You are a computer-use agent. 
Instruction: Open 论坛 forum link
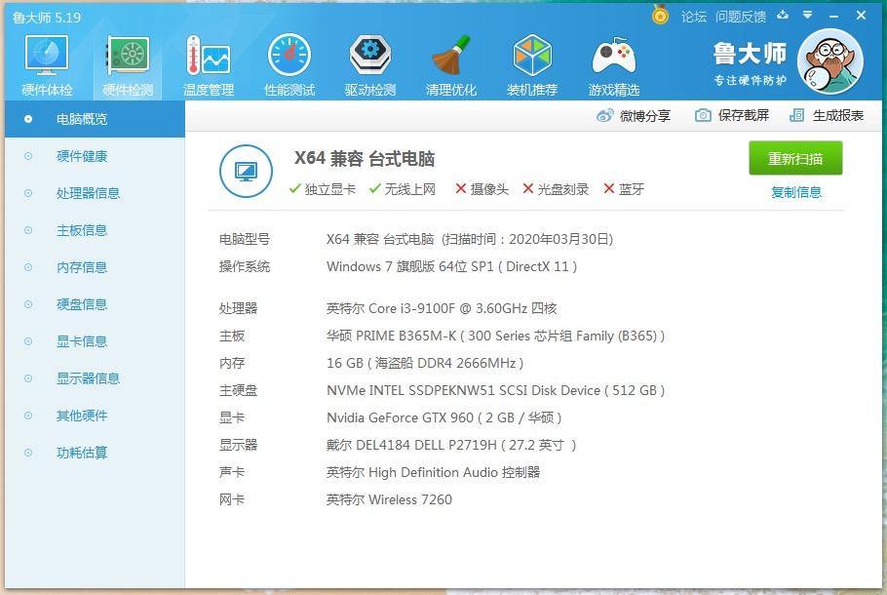tap(694, 17)
